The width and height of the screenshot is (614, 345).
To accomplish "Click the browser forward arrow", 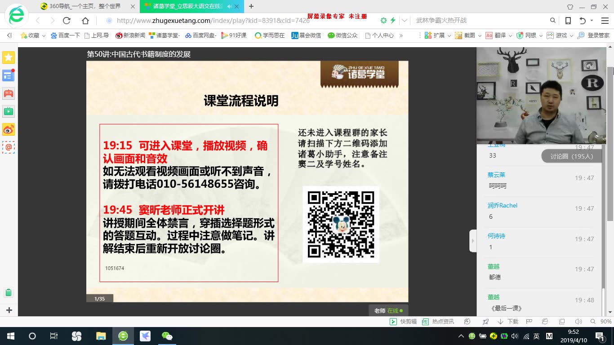I will 52,21.
